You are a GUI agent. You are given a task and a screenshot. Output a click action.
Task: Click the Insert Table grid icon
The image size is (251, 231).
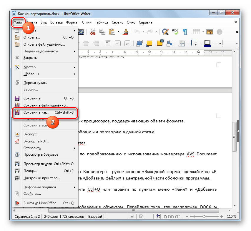196,32
